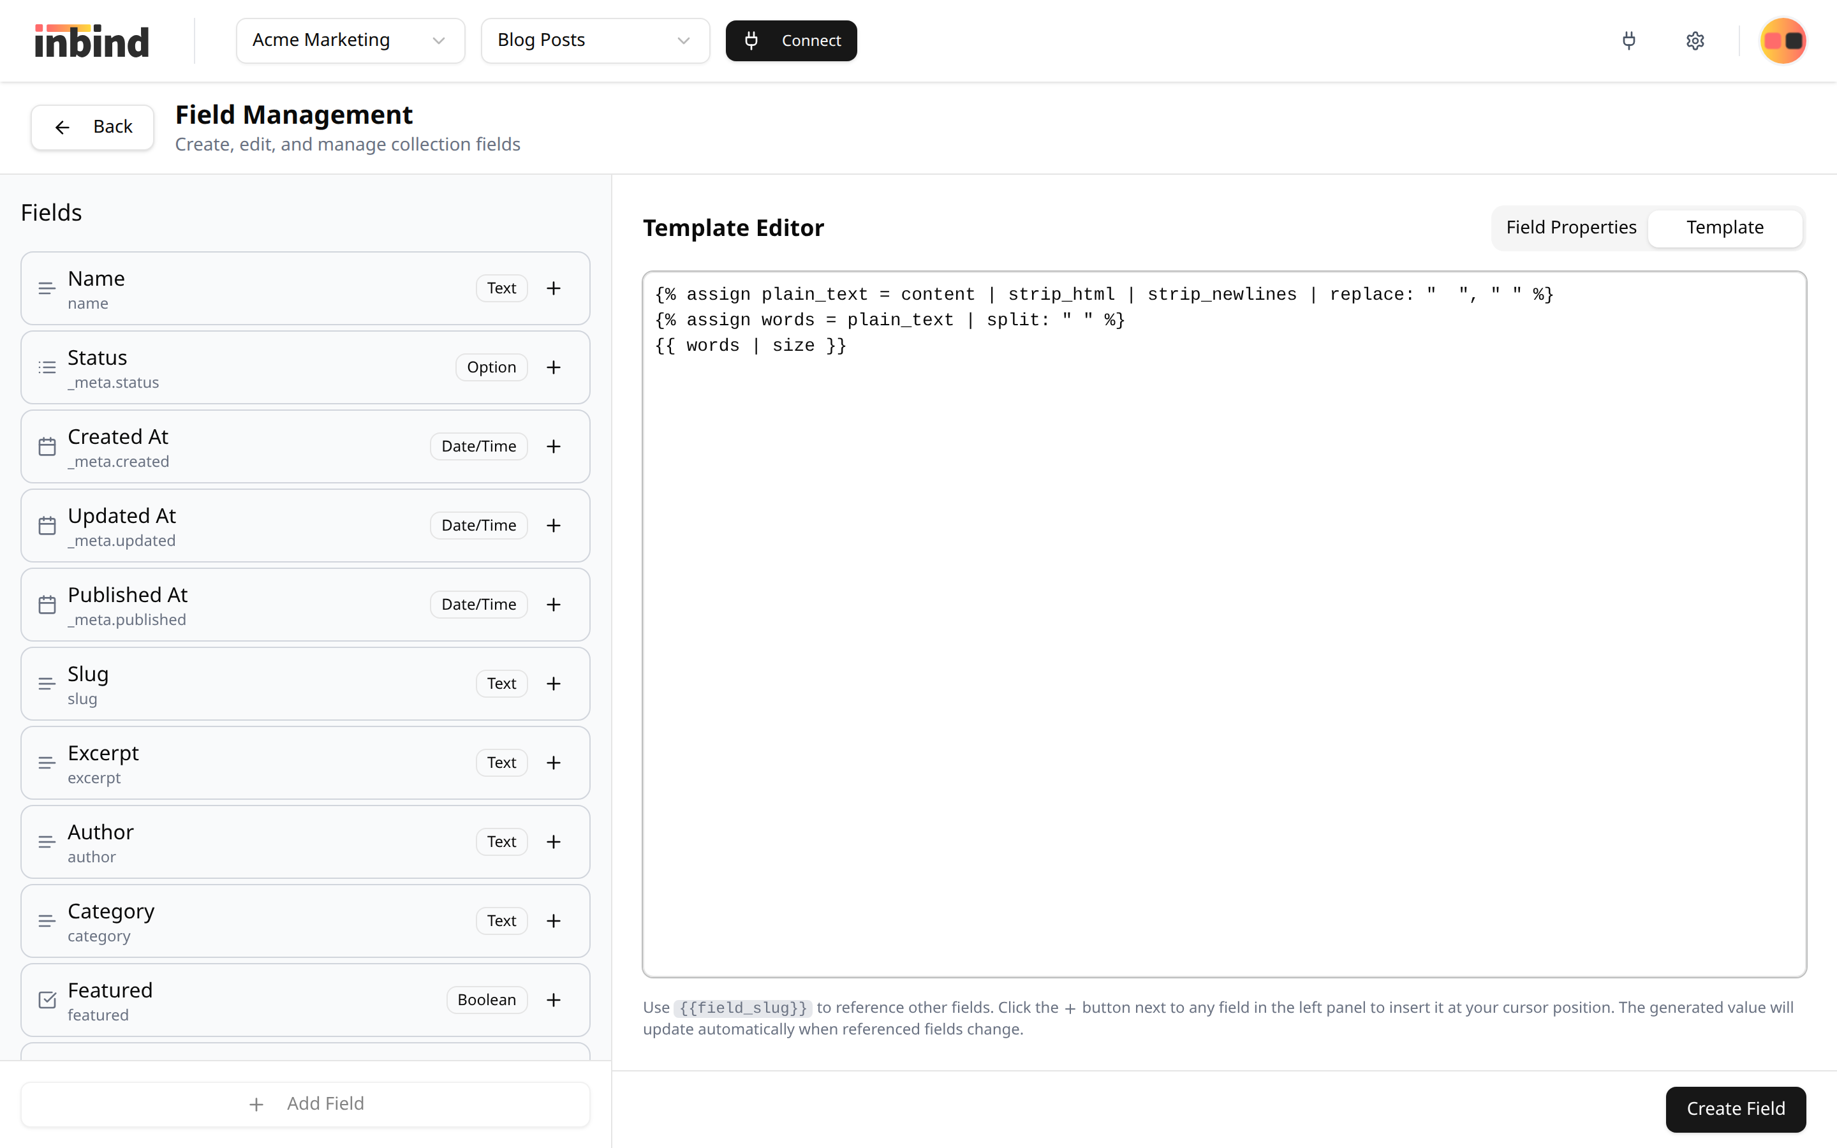
Task: Click the Back button
Action: [x=92, y=127]
